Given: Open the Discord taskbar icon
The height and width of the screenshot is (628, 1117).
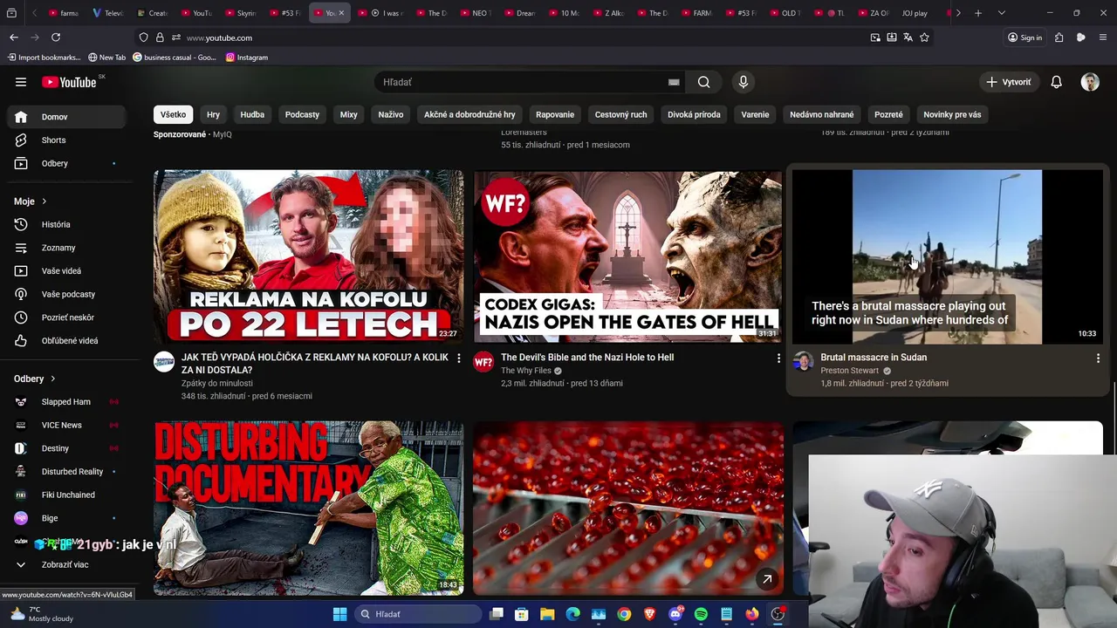Looking at the screenshot, I should 675,614.
